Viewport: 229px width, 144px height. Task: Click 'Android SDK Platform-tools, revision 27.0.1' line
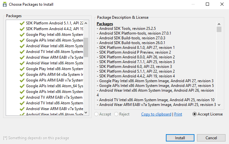(134, 33)
